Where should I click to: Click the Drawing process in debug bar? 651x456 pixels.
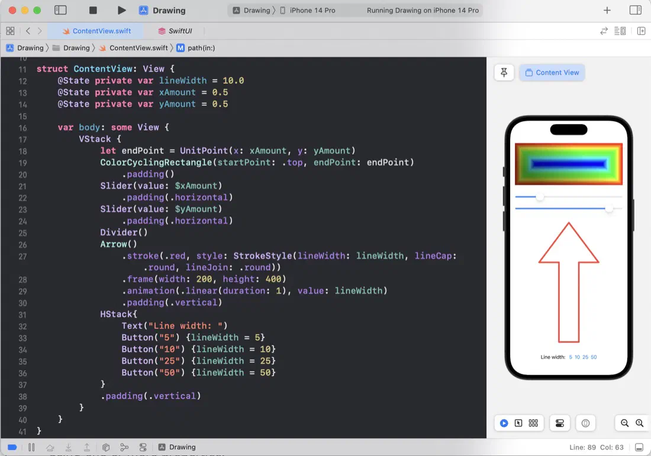[177, 447]
